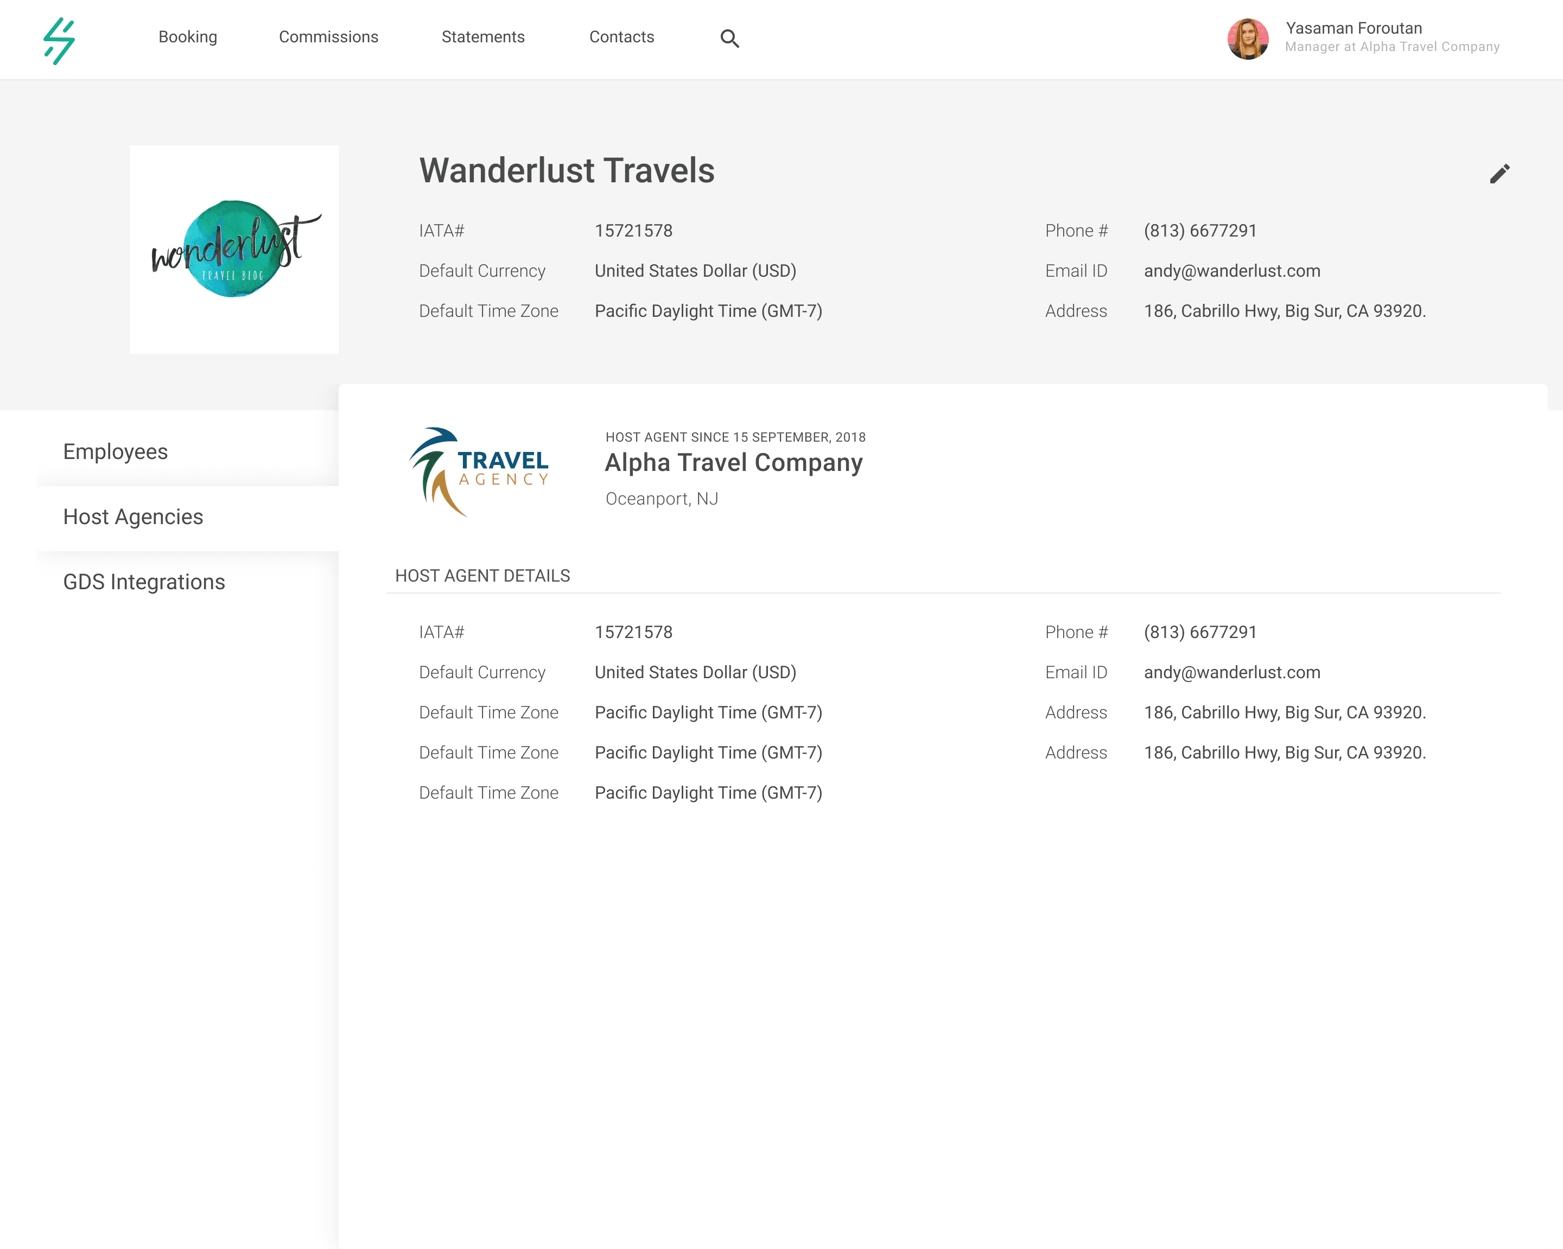Click the green lightning app logo
The height and width of the screenshot is (1249, 1563).
pyautogui.click(x=60, y=41)
